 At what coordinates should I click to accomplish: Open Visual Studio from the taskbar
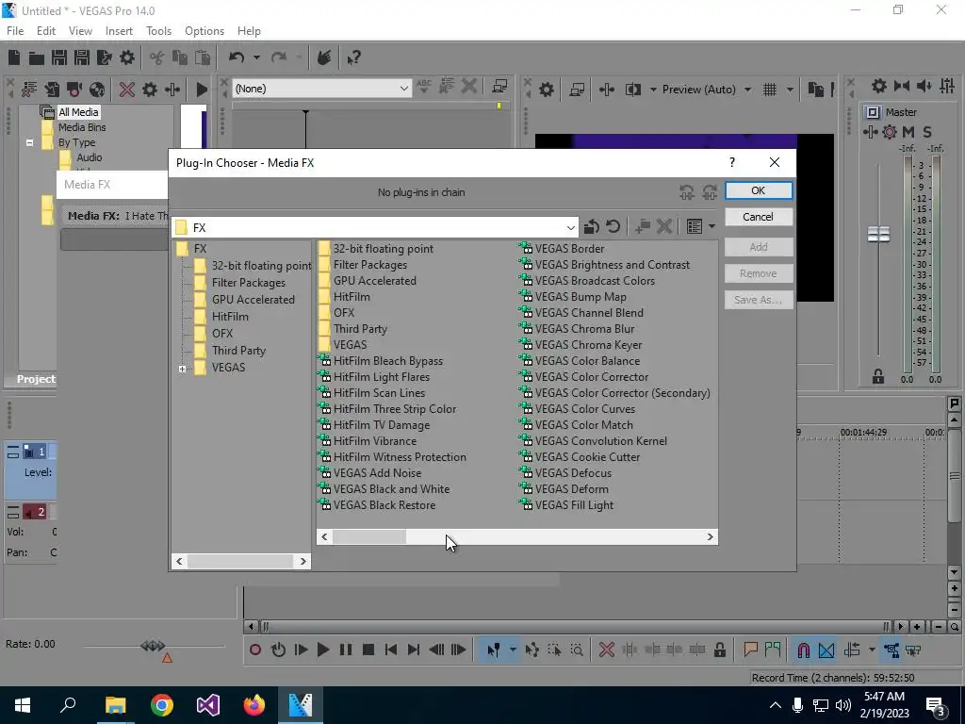(x=208, y=705)
